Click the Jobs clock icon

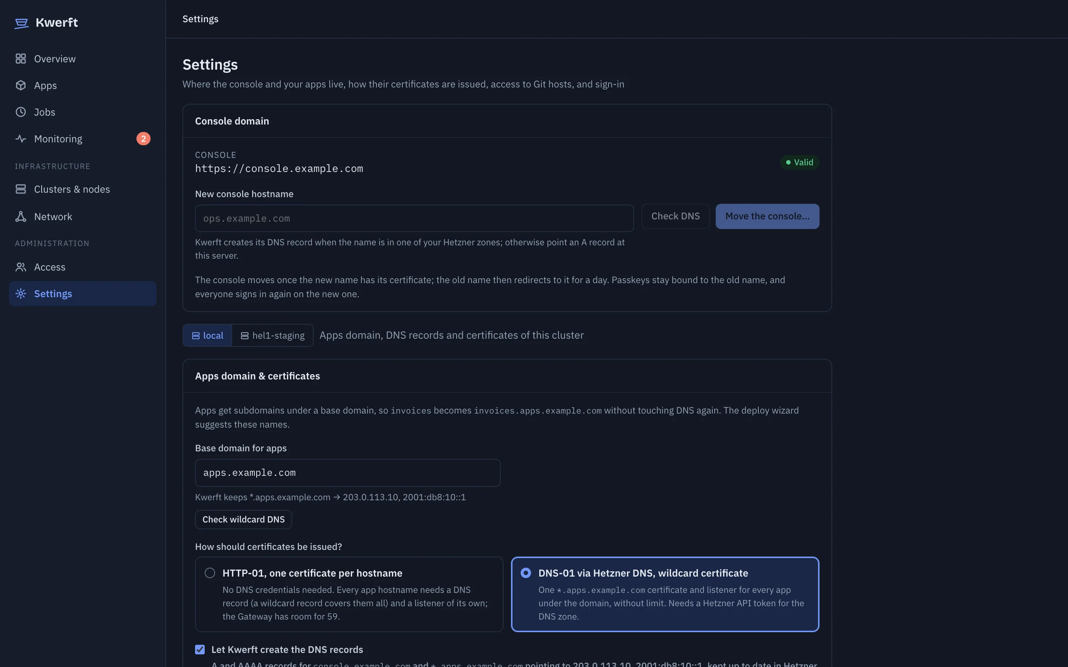coord(21,112)
